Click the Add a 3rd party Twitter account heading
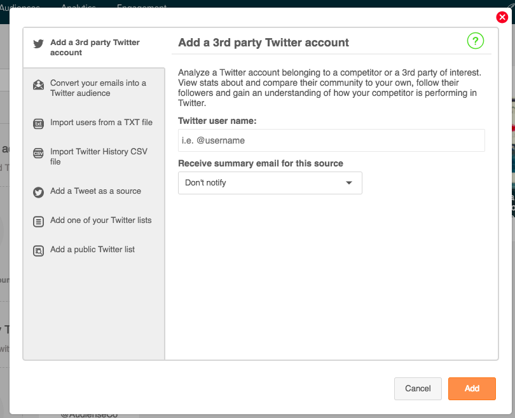Screen dimensions: 515x418 [x=263, y=43]
